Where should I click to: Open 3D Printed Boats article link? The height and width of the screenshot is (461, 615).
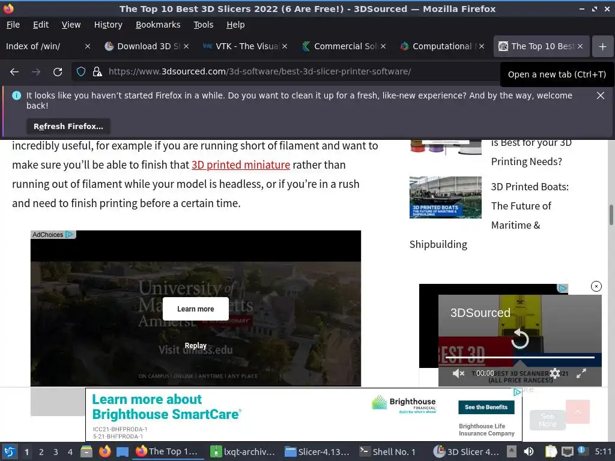tap(530, 206)
